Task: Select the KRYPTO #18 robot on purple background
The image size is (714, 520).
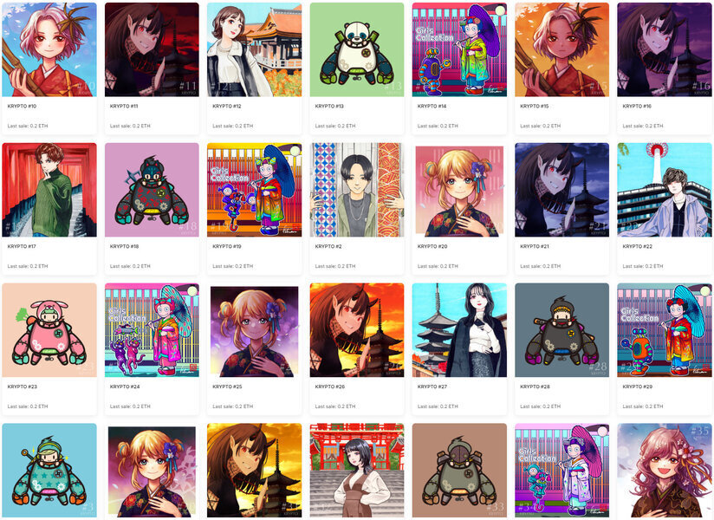Action: click(152, 190)
